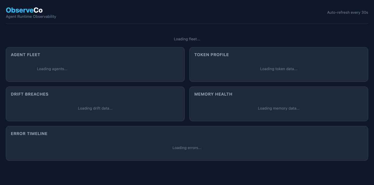Select the Agent Runtime Observability subtitle
This screenshot has width=374, height=185.
tap(31, 17)
